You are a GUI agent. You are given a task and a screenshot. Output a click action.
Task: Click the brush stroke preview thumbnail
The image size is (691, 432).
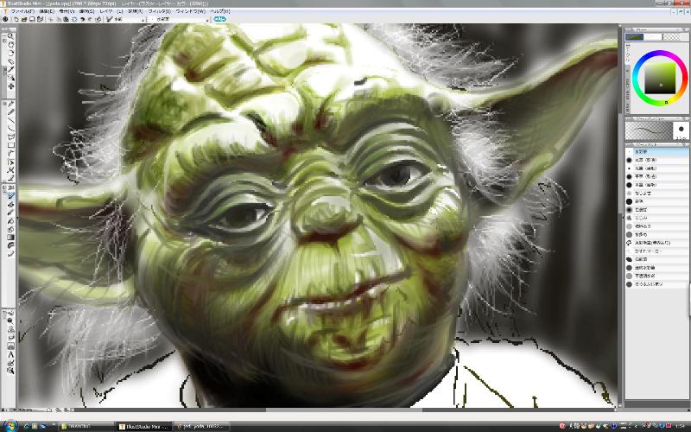tap(649, 130)
